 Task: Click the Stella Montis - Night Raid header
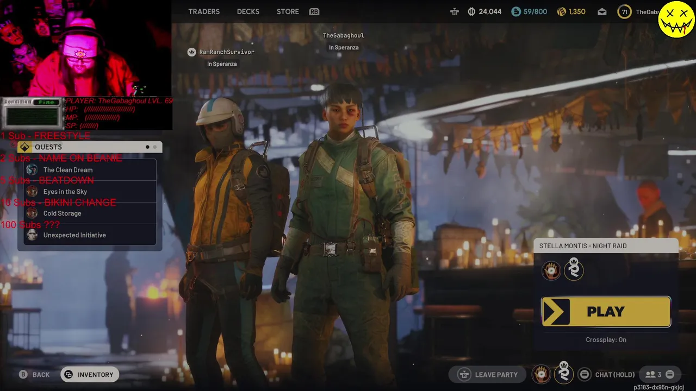[606, 246]
